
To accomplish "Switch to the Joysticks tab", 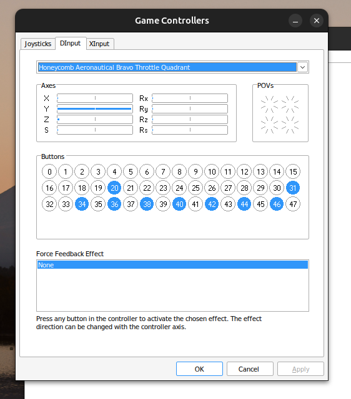I will point(37,44).
